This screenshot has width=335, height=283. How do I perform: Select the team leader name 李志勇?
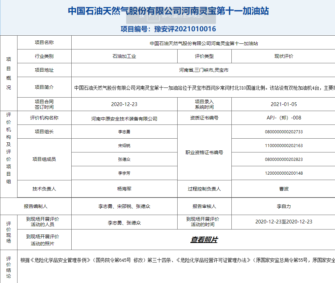pyautogui.click(x=124, y=132)
